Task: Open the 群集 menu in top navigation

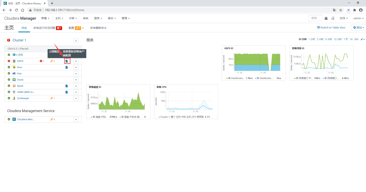Action: pyautogui.click(x=45, y=18)
